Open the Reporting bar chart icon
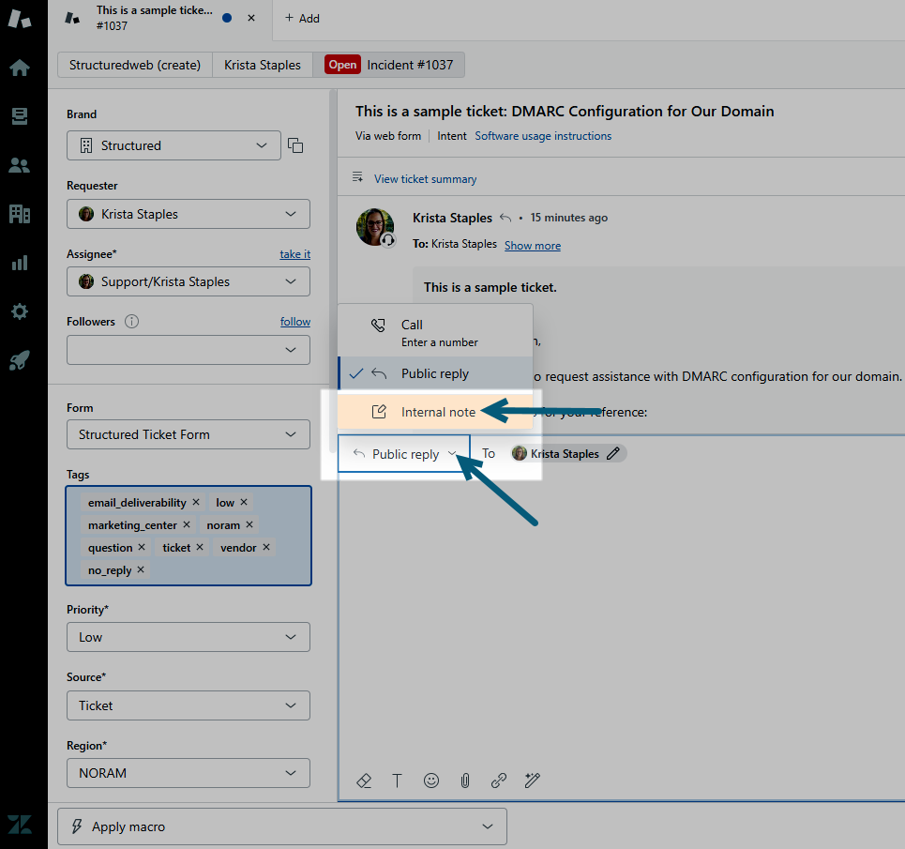The height and width of the screenshot is (849, 905). [x=19, y=263]
